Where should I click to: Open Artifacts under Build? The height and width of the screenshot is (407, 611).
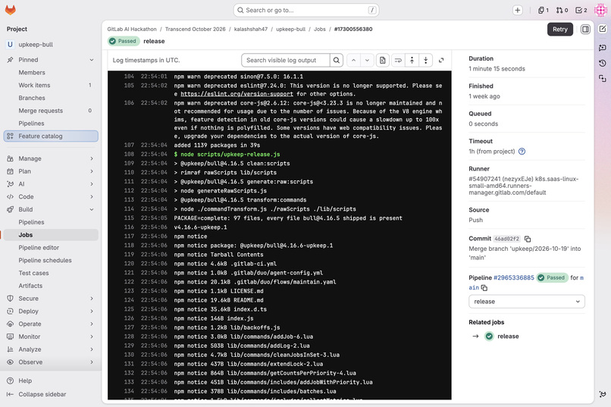pos(51,286)
